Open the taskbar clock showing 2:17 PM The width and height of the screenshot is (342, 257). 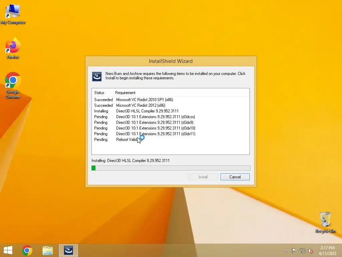(x=327, y=250)
